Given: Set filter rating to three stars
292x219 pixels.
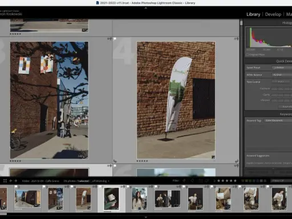Looking at the screenshot, I should pos(227,181).
